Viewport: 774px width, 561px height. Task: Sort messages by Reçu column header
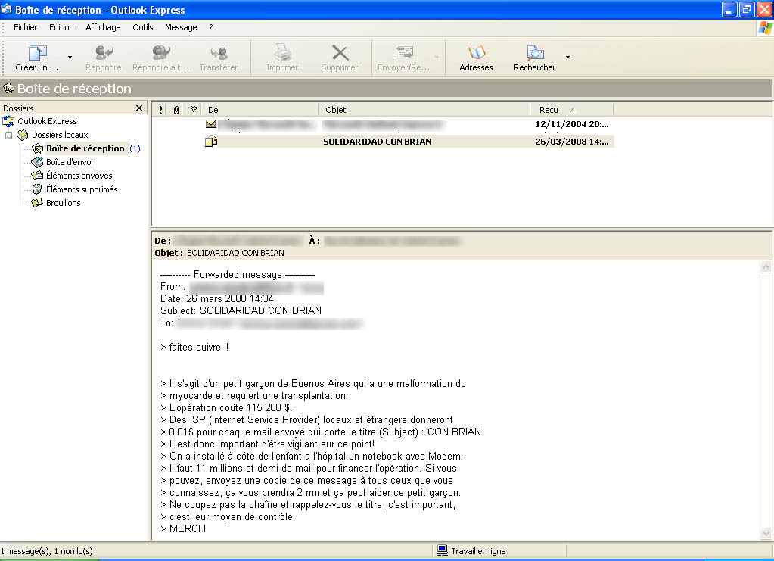(x=572, y=110)
